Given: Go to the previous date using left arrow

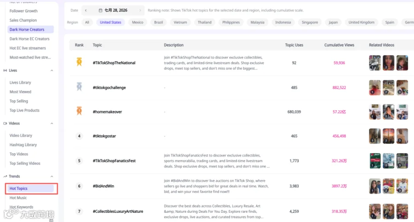Looking at the screenshot, I should [86, 10].
